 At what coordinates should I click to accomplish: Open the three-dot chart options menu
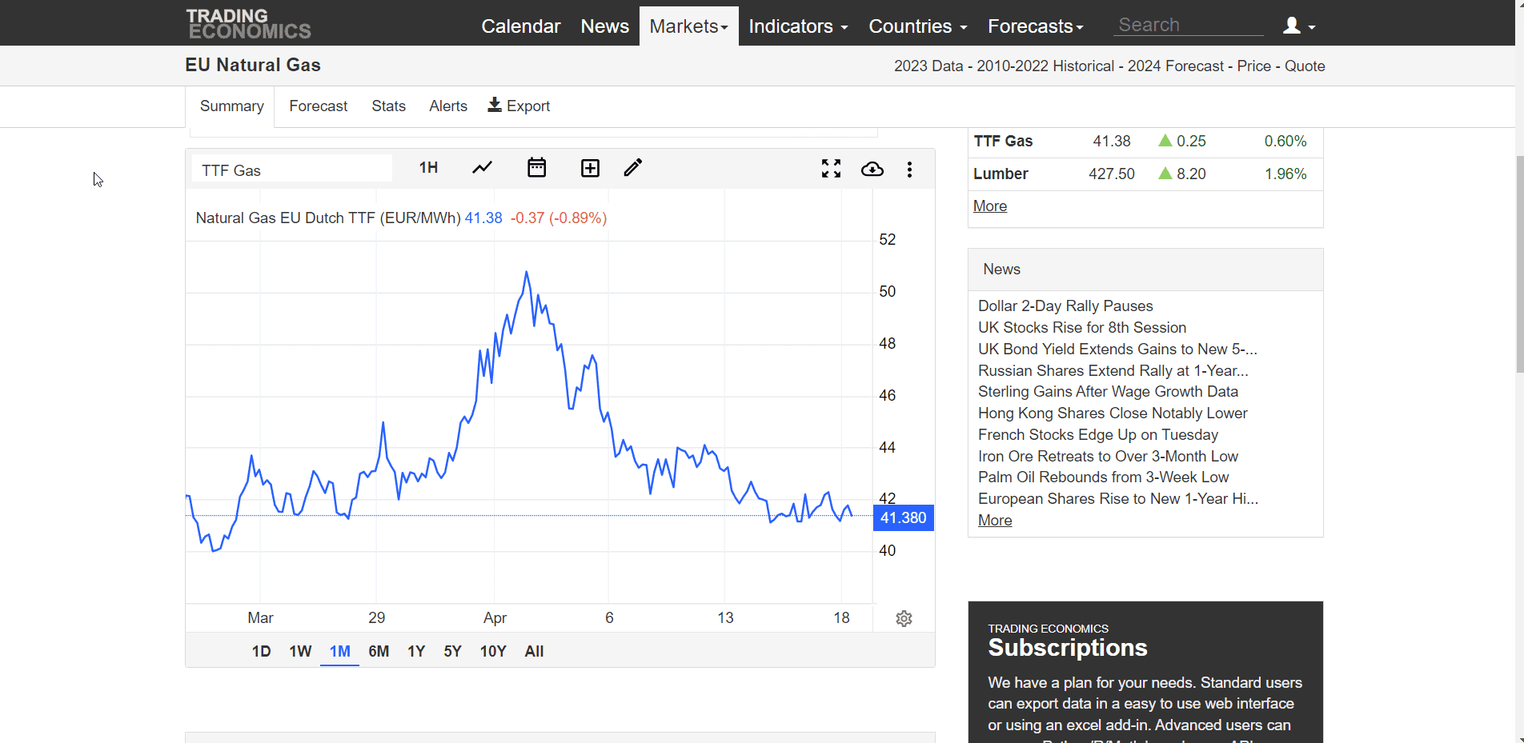909,170
